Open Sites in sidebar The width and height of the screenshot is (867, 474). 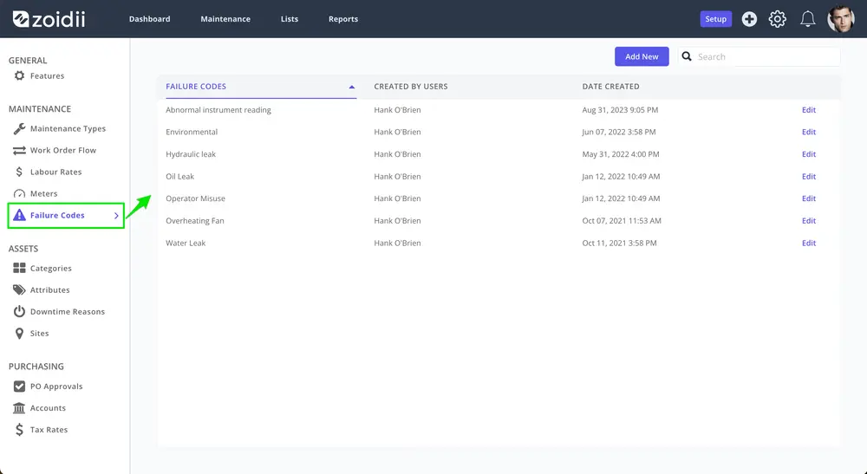click(x=39, y=333)
